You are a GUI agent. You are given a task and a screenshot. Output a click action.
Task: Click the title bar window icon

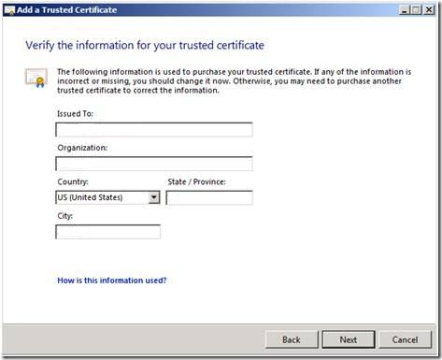tap(9, 10)
